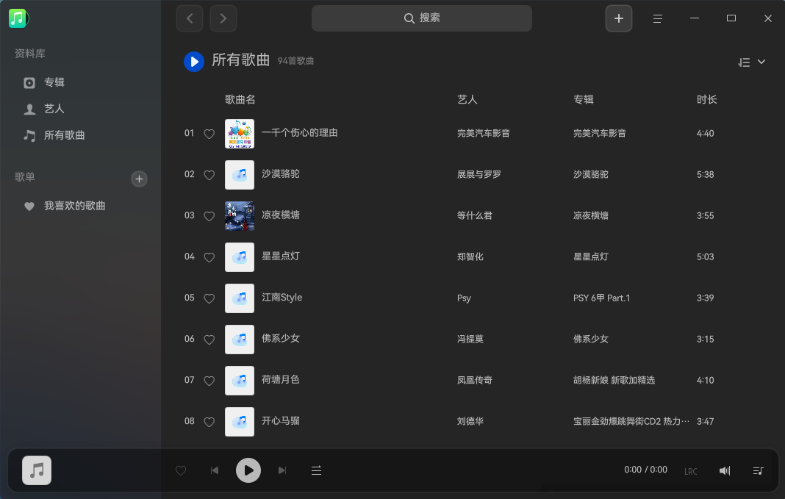Favorite the current track in the player bar
This screenshot has width=785, height=499.
(x=181, y=470)
